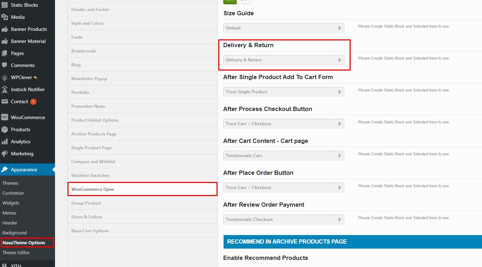Image resolution: width=482 pixels, height=267 pixels.
Task: Open Header and Footer options tab
Action: click(x=143, y=10)
